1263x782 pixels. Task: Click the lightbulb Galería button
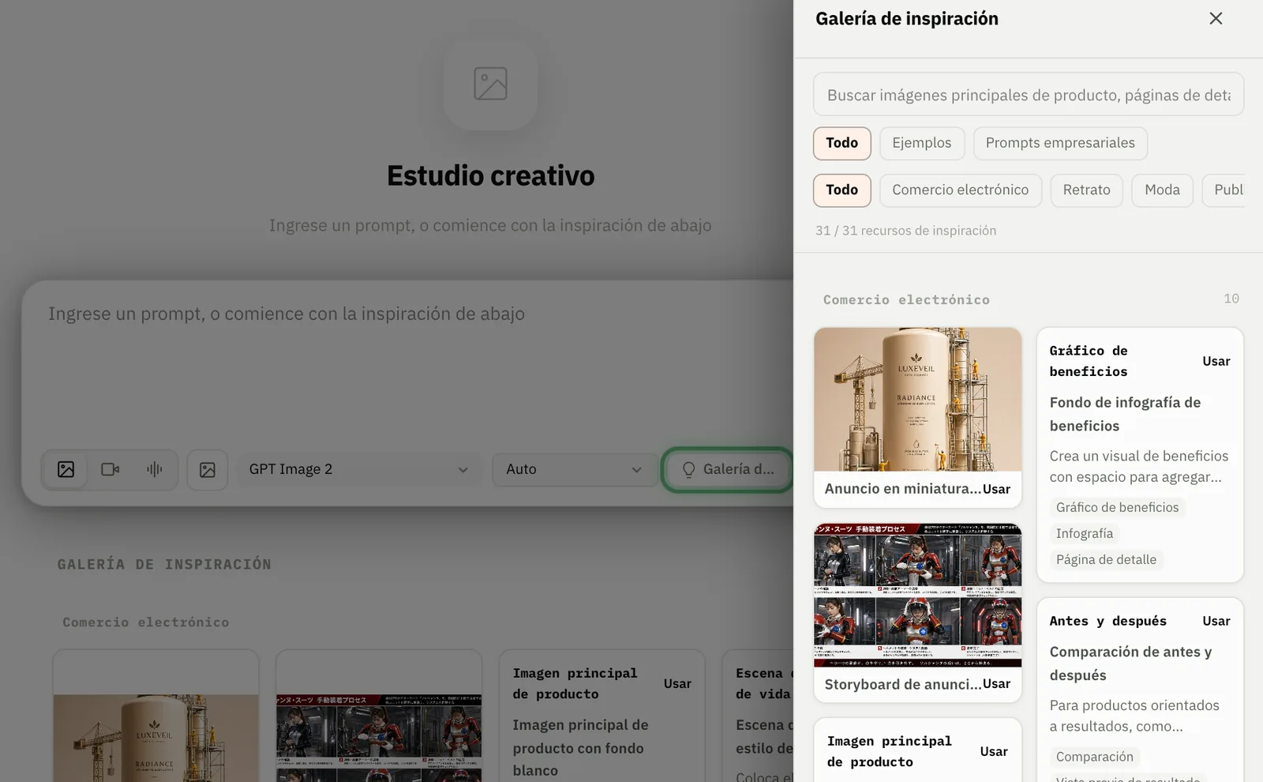coord(728,470)
